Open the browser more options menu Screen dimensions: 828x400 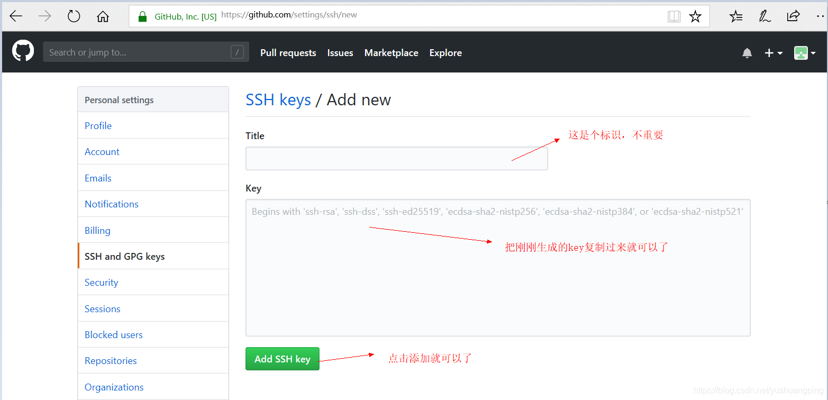pos(820,16)
